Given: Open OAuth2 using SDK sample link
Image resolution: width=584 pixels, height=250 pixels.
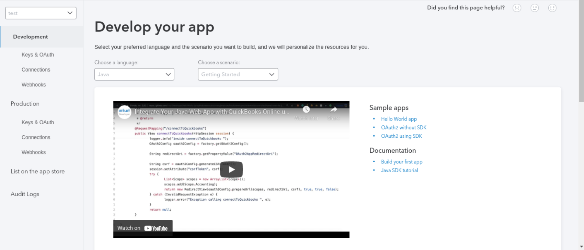Looking at the screenshot, I should pyautogui.click(x=401, y=136).
